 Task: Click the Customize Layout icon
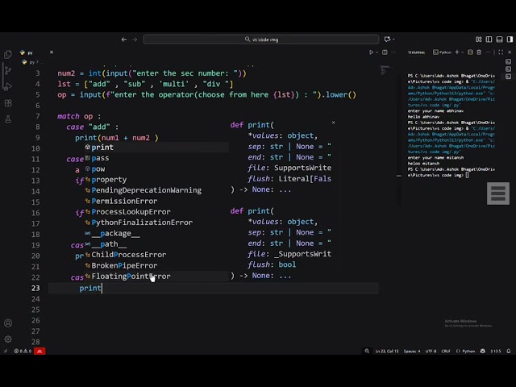coord(478,40)
